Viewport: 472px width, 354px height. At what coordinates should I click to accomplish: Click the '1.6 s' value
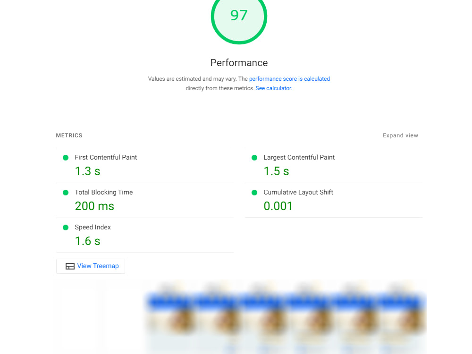[87, 241]
